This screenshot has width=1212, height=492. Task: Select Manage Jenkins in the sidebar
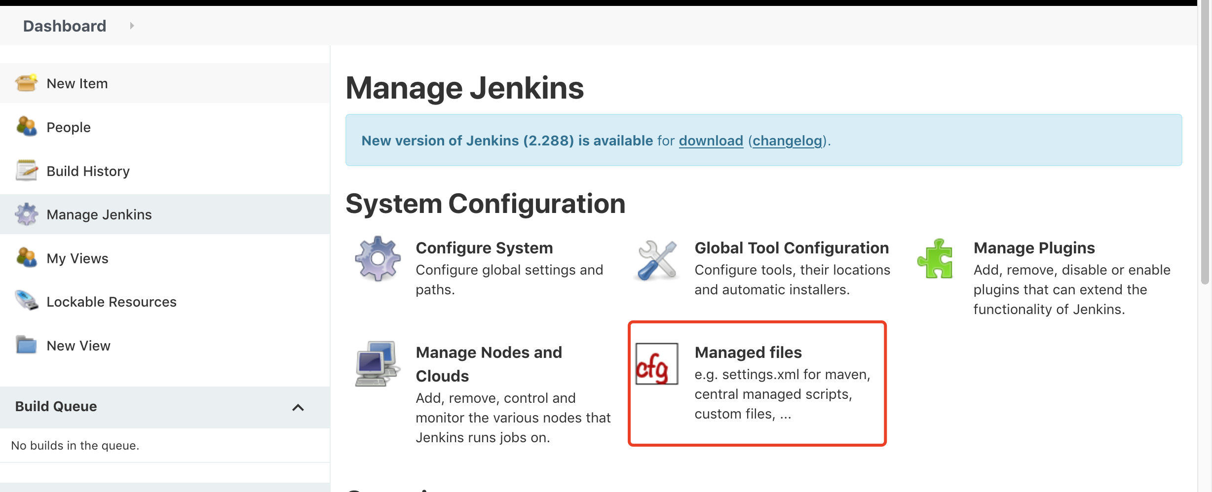(x=99, y=214)
